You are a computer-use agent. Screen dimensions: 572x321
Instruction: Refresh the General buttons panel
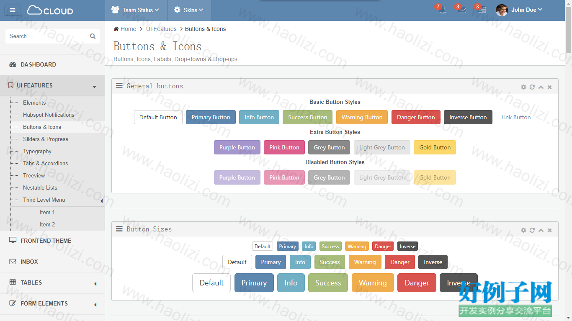[x=532, y=87]
